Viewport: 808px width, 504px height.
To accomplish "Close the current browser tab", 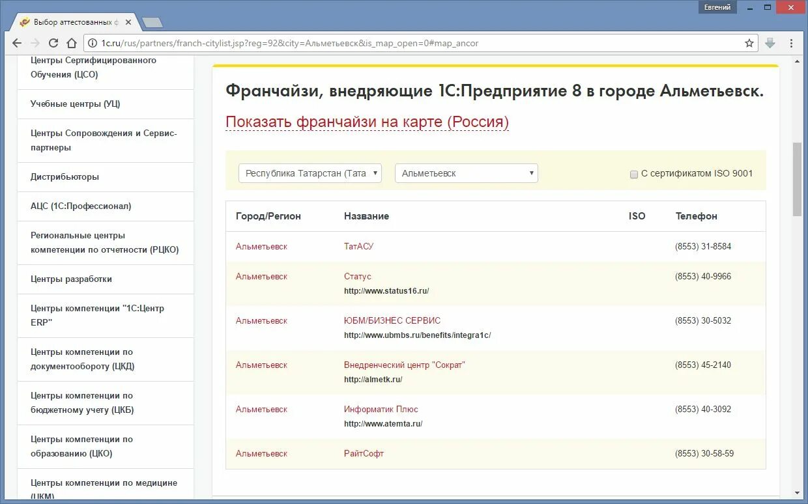I will 128,21.
